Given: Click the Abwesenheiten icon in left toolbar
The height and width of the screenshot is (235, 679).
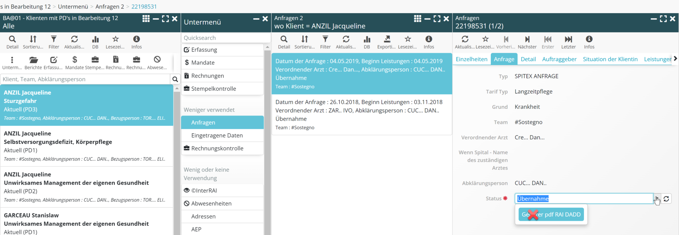Looking at the screenshot, I should 157,60.
